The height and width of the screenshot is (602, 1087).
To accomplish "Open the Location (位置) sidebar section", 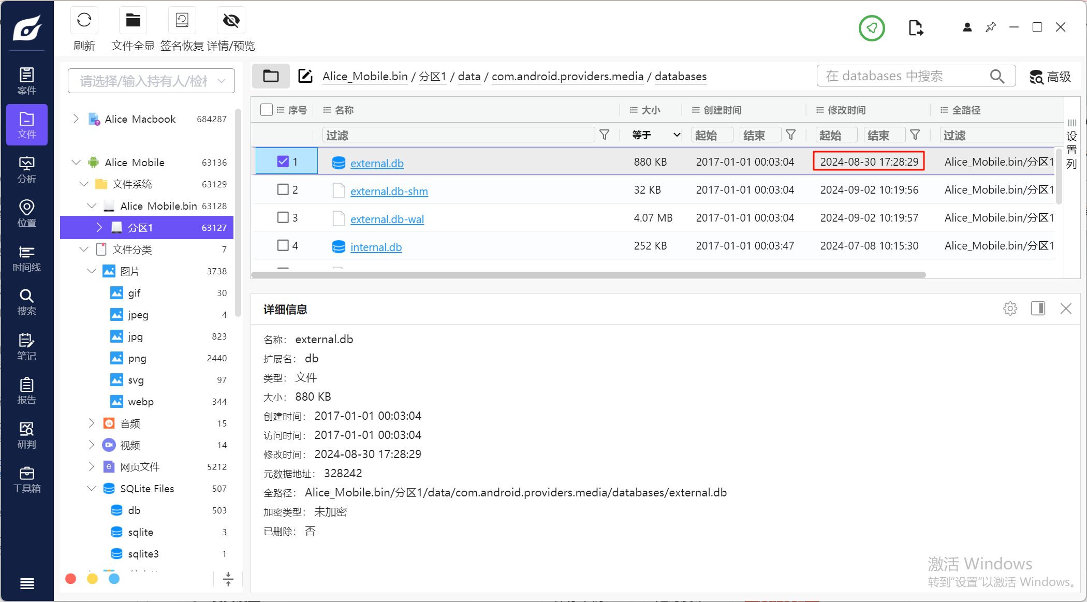I will click(x=27, y=214).
